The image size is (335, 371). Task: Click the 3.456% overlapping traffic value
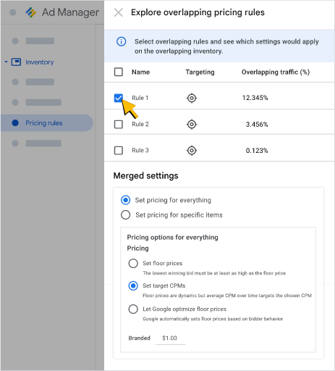coord(257,125)
